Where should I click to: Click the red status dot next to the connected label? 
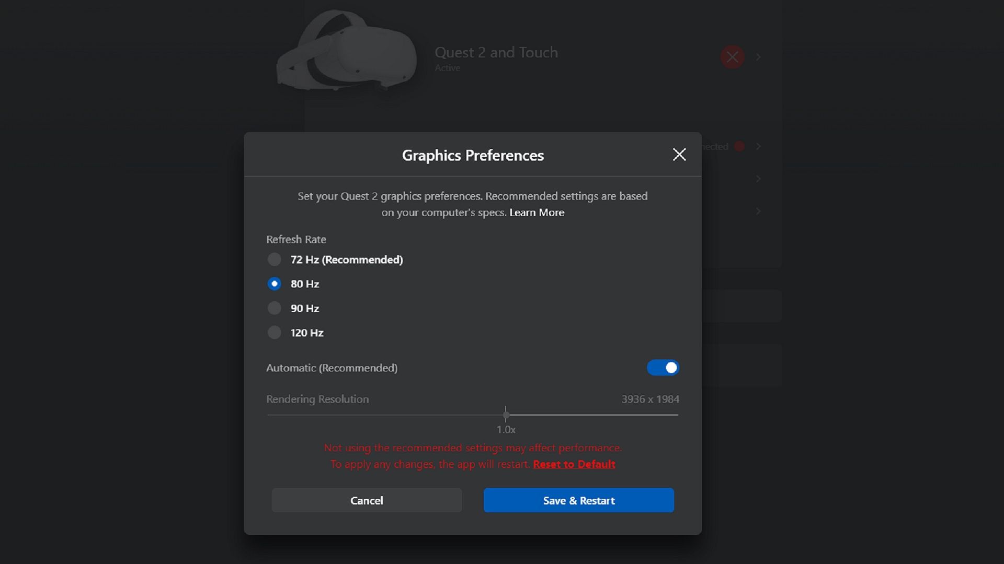tap(740, 147)
